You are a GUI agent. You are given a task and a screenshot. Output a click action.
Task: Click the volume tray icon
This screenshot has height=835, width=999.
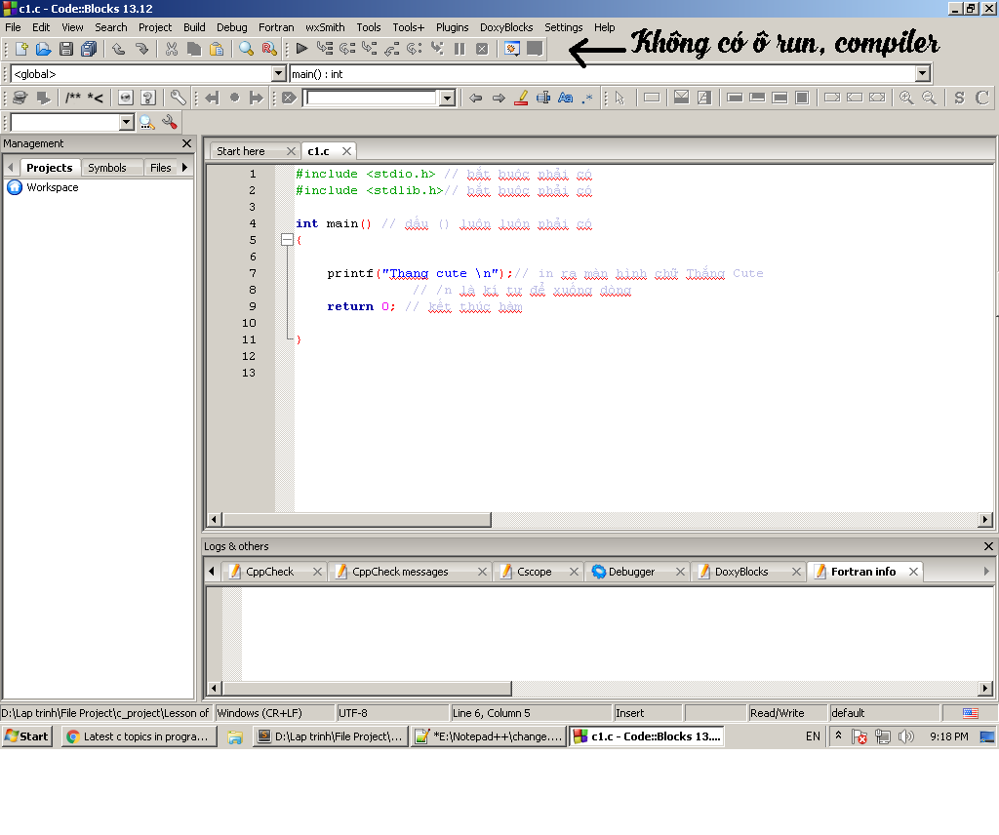coord(905,736)
